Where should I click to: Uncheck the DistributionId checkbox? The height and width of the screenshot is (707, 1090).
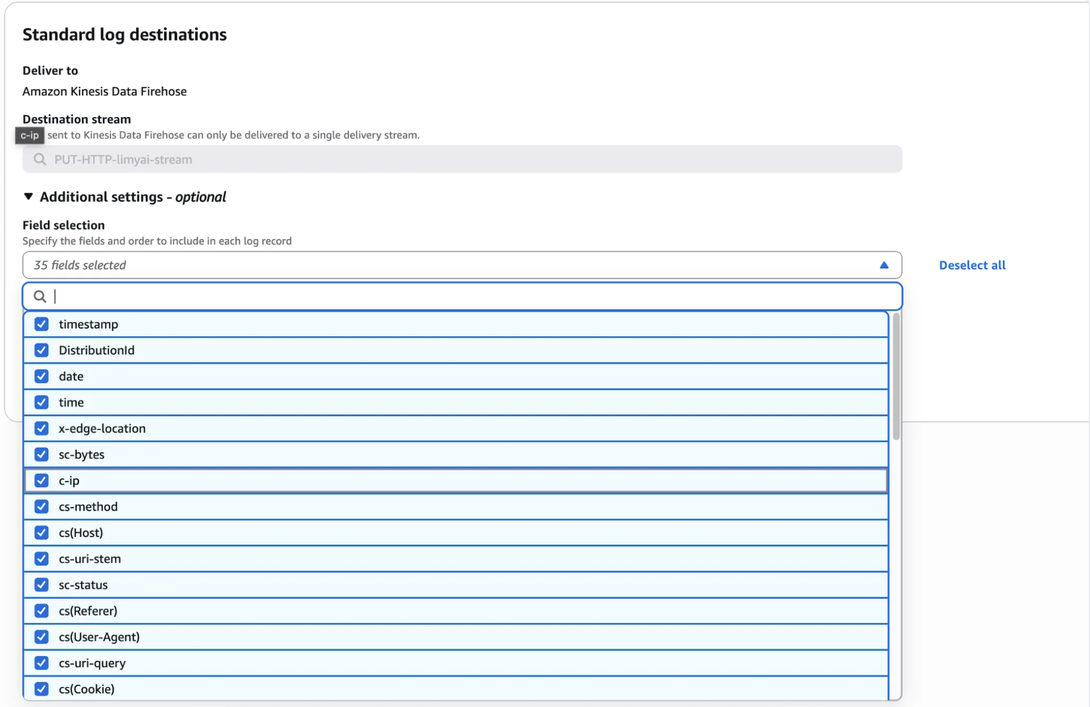[42, 350]
